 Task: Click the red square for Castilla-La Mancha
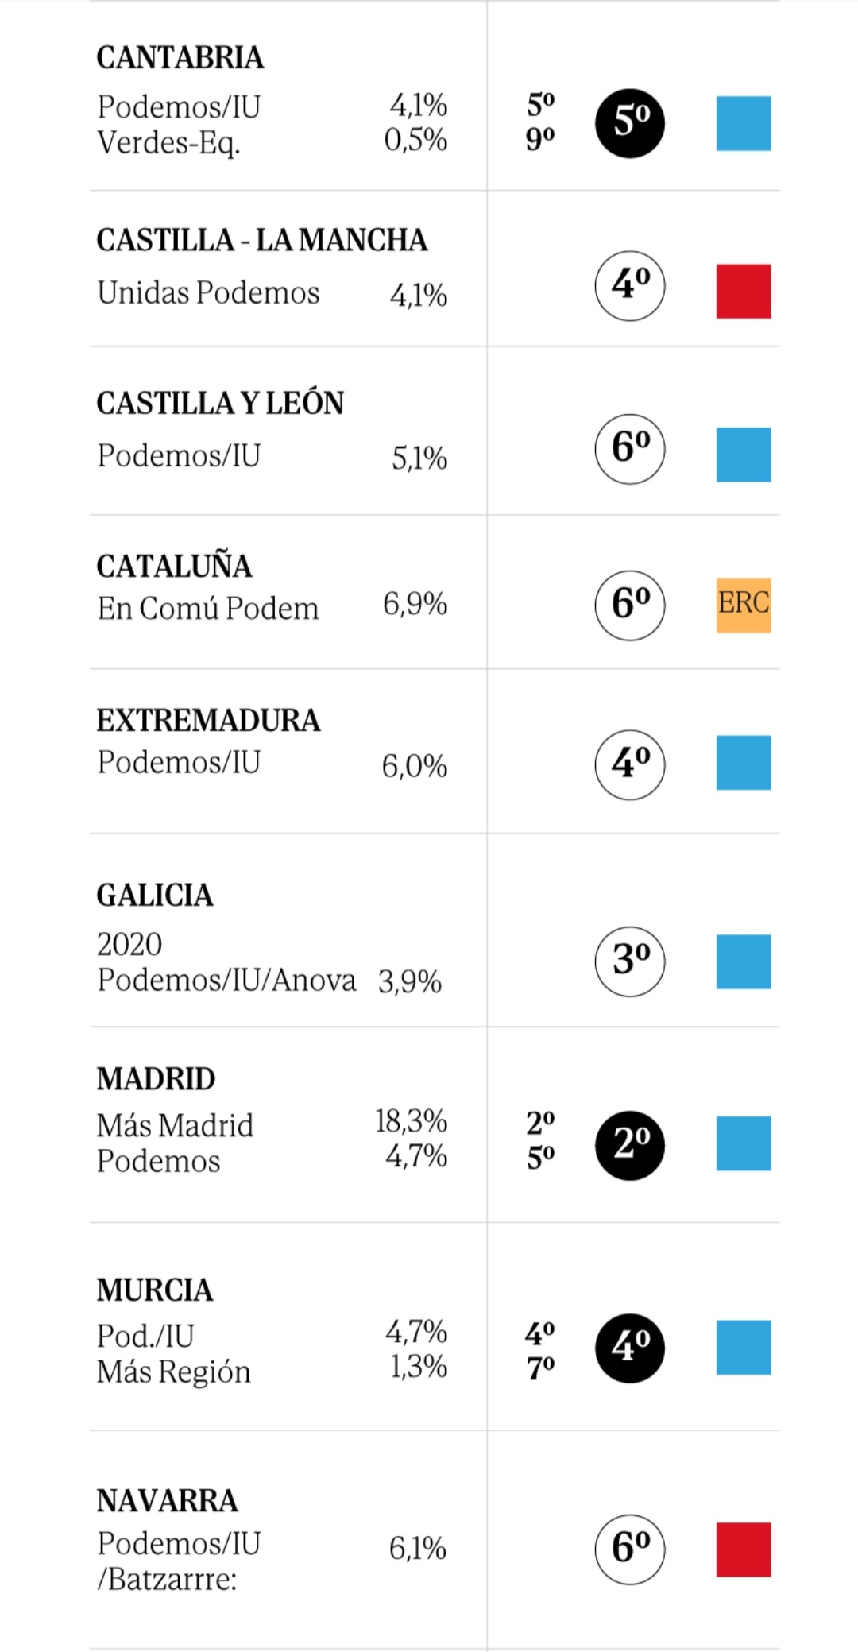coord(744,292)
